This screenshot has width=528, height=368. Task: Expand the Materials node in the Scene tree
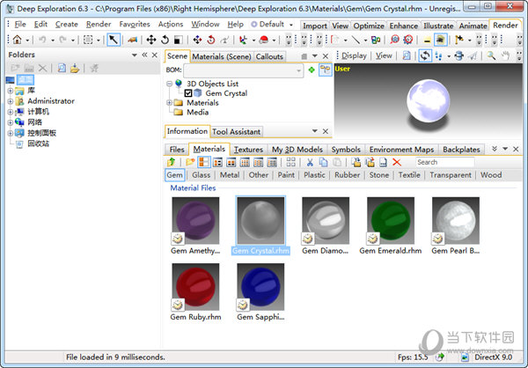pyautogui.click(x=169, y=102)
